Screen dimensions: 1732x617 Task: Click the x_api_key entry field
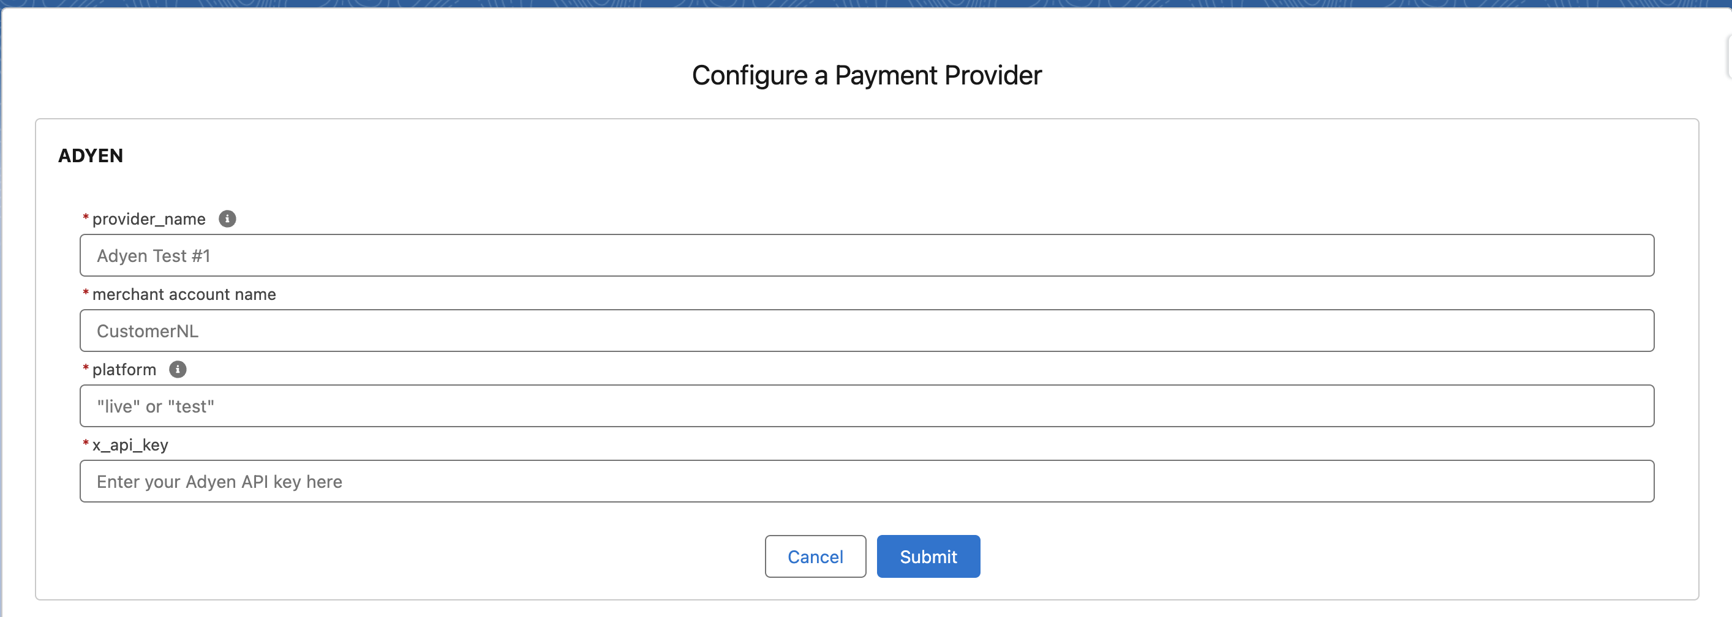pyautogui.click(x=866, y=481)
